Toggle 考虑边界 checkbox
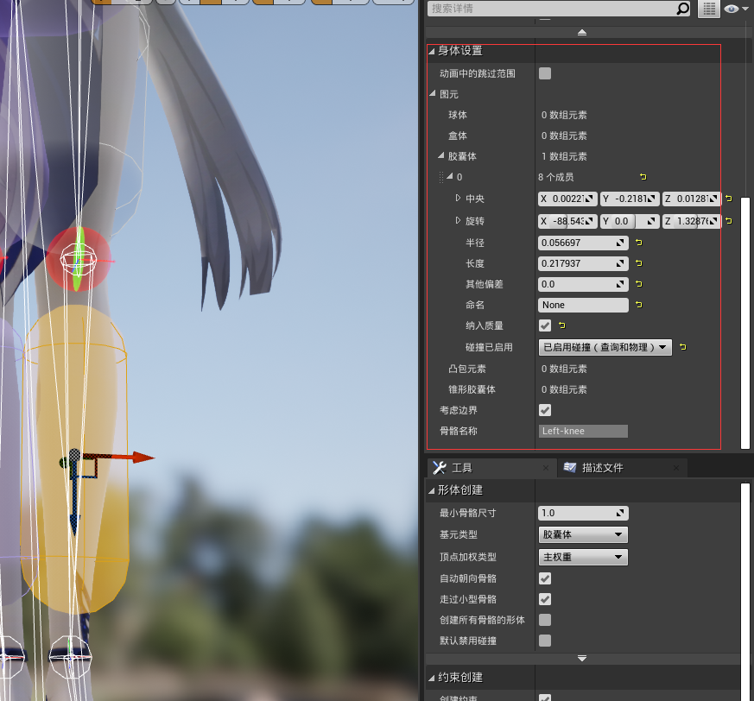Image resolution: width=754 pixels, height=701 pixels. coord(545,410)
